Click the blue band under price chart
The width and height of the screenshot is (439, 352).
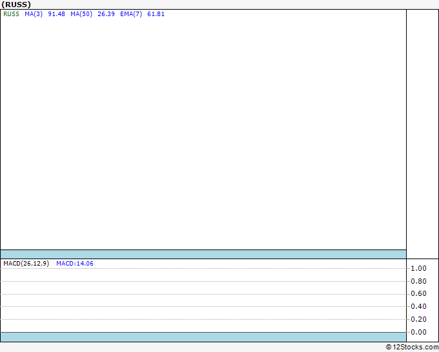point(203,255)
